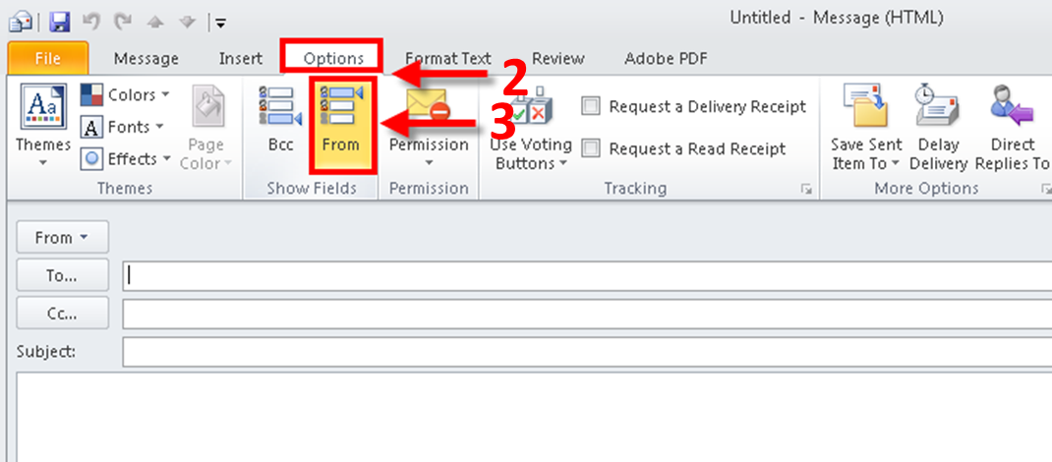
Task: Click the Direct Replies To icon
Action: pyautogui.click(x=1012, y=106)
